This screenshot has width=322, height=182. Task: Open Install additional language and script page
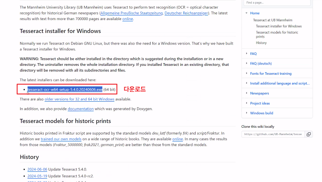280,83
